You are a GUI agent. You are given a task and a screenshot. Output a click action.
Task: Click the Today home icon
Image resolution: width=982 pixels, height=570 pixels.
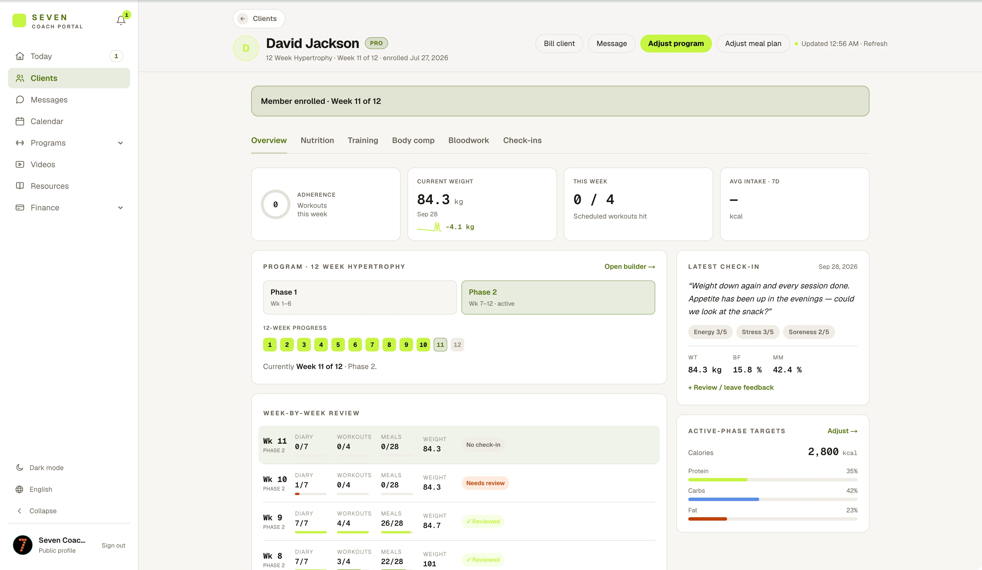coord(20,56)
